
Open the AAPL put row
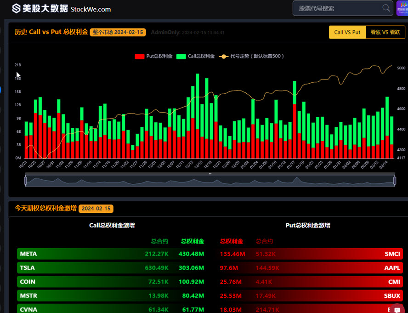(311, 267)
